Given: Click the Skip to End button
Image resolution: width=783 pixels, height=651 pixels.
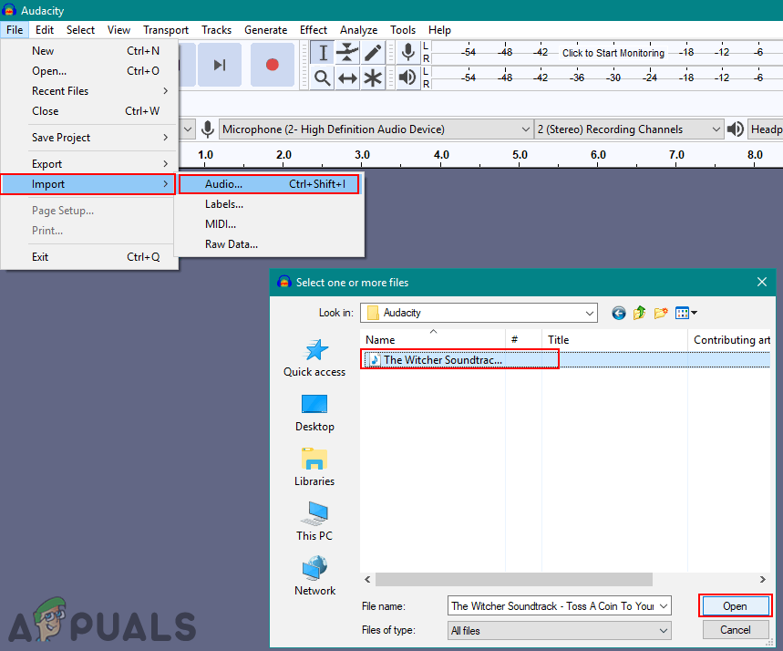Looking at the screenshot, I should tap(219, 65).
